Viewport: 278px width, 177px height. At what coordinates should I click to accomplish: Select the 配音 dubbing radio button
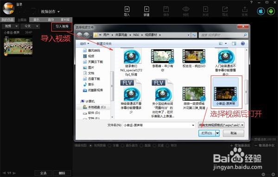(141, 145)
